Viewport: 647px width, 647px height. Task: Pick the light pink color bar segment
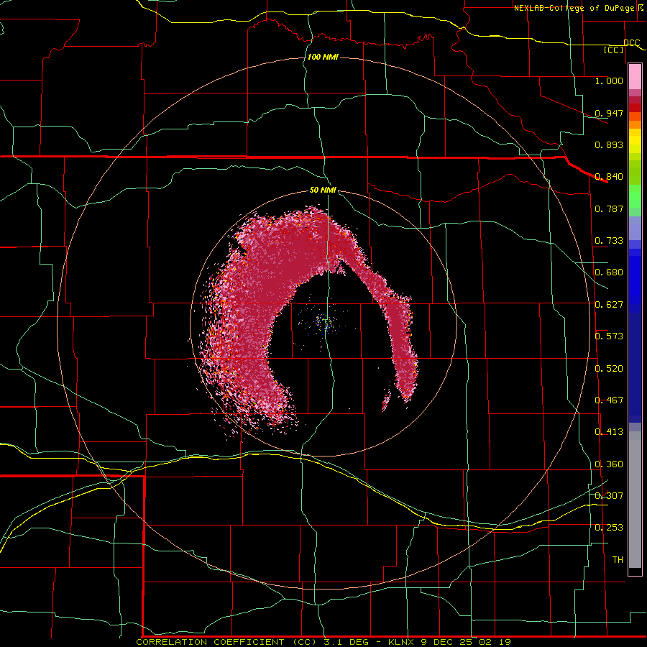click(635, 77)
